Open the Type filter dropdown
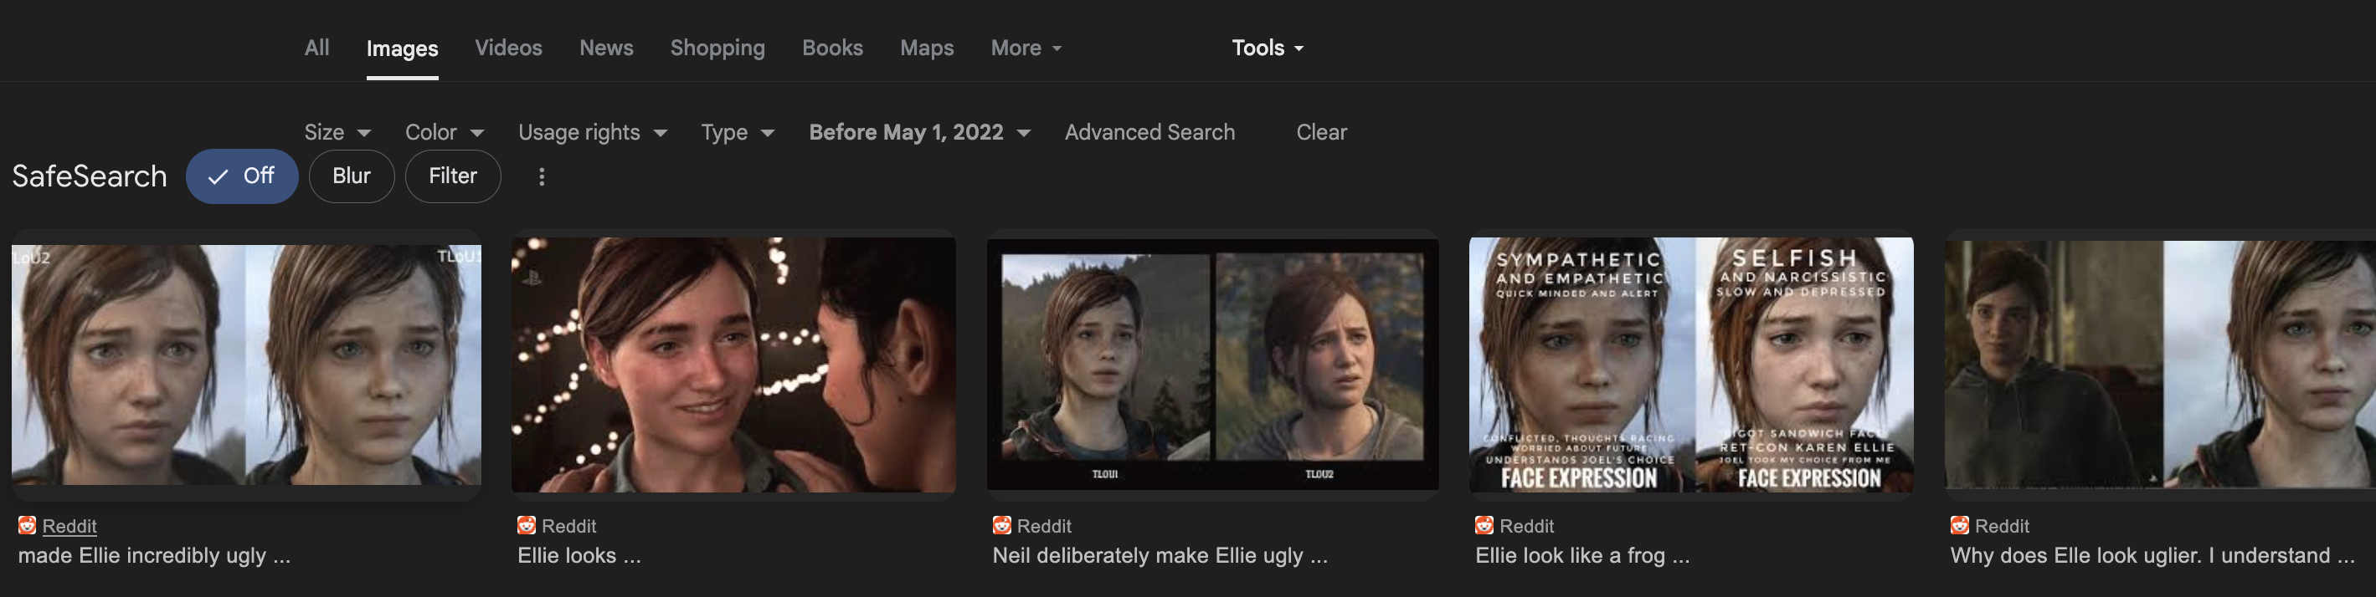Viewport: 2376px width, 597px height. click(737, 133)
